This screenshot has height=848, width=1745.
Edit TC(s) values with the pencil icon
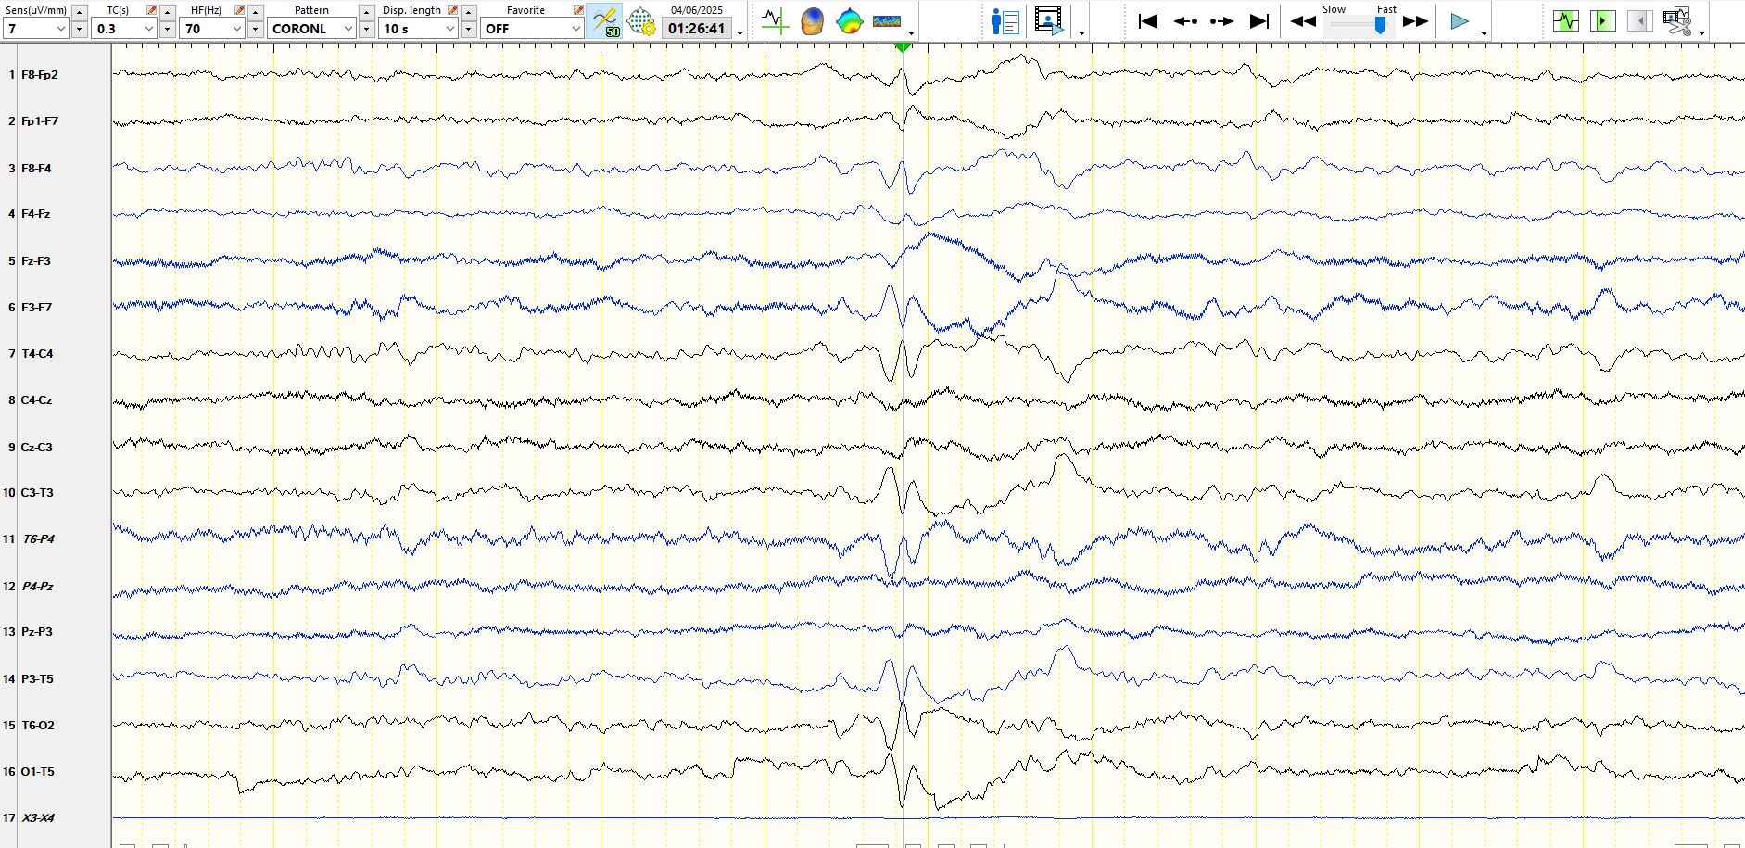151,10
